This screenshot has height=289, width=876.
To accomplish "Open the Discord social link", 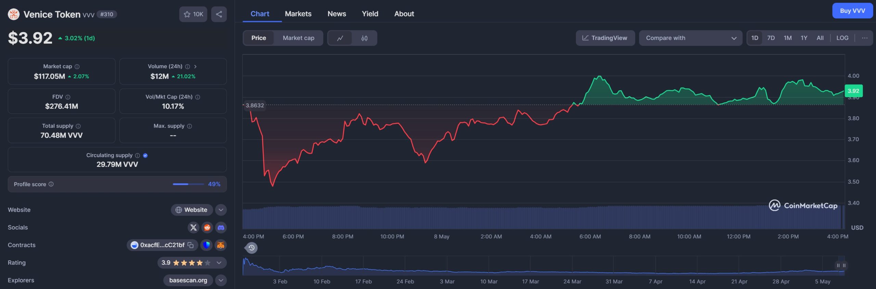I will 221,227.
